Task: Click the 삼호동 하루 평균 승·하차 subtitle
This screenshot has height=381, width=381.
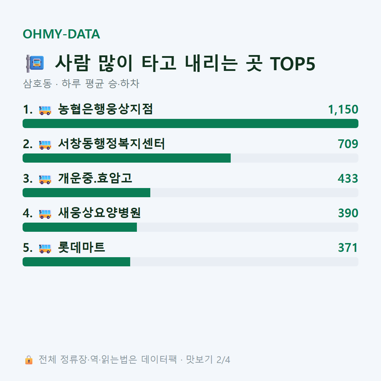Action: pyautogui.click(x=81, y=84)
